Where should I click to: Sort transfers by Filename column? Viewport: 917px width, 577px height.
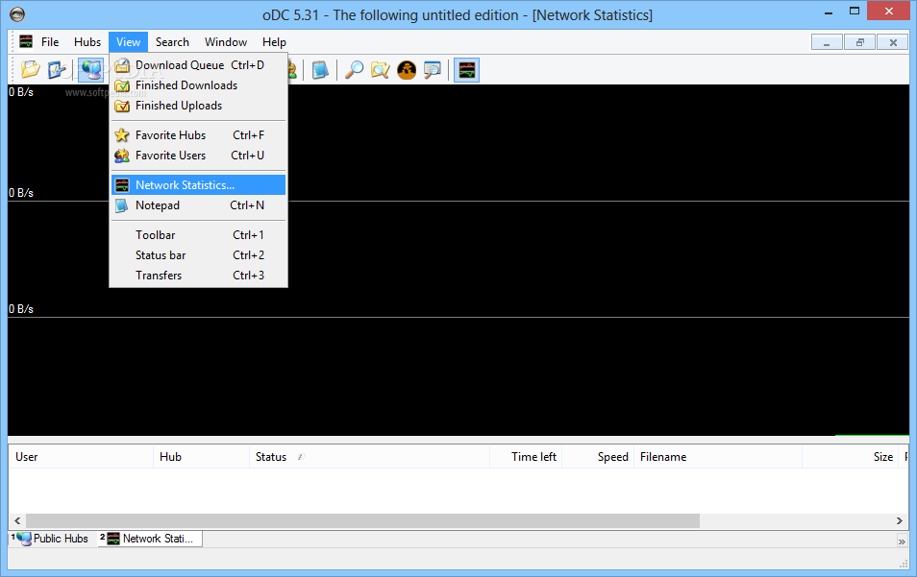tap(718, 457)
